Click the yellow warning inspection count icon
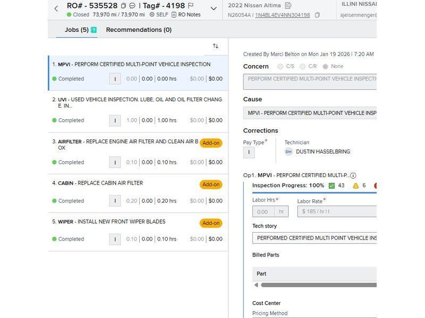Viewport: 425px width, 318px height. tap(356, 185)
